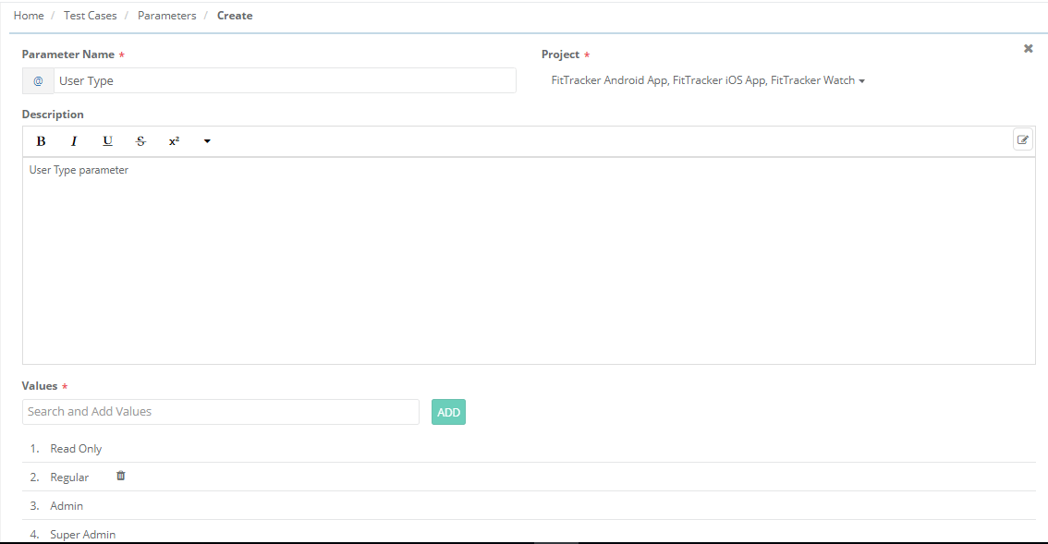Select the Super Admin value row
Viewport: 1048px width, 544px height.
[x=83, y=534]
